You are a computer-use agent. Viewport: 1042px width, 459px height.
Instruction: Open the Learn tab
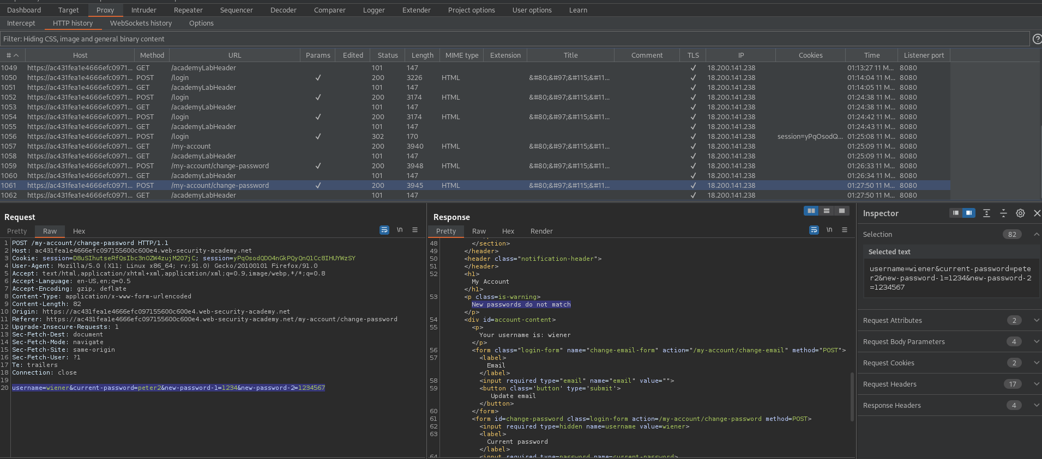(578, 10)
